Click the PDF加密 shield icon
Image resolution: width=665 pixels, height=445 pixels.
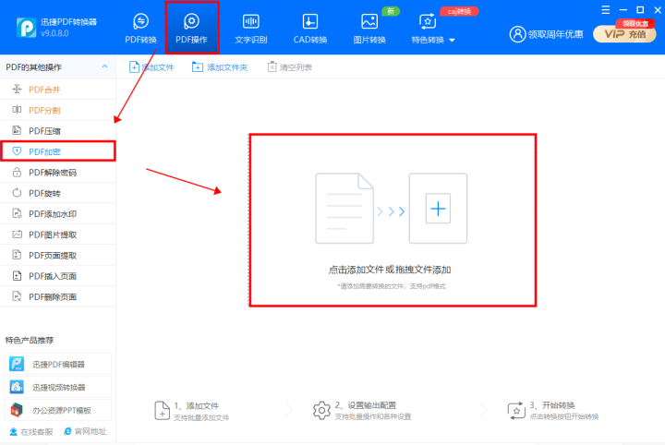[x=17, y=151]
